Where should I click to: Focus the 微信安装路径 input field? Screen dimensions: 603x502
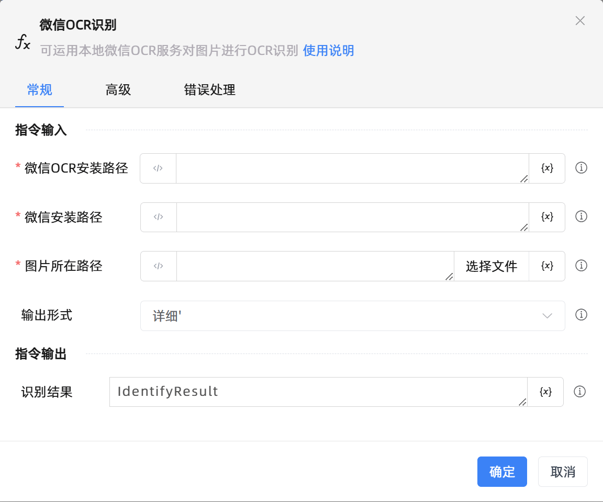[353, 217]
